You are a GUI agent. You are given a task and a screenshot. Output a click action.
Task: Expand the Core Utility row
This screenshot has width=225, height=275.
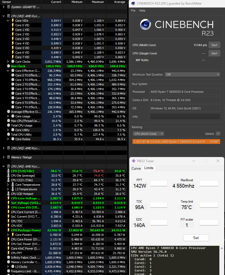[x=8, y=130]
